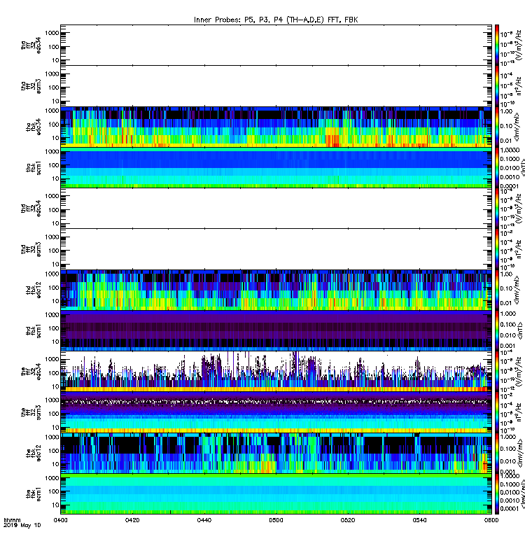Click inside the thd fbk scm1 spectrogram
The height and width of the screenshot is (560, 525).
coord(276,330)
